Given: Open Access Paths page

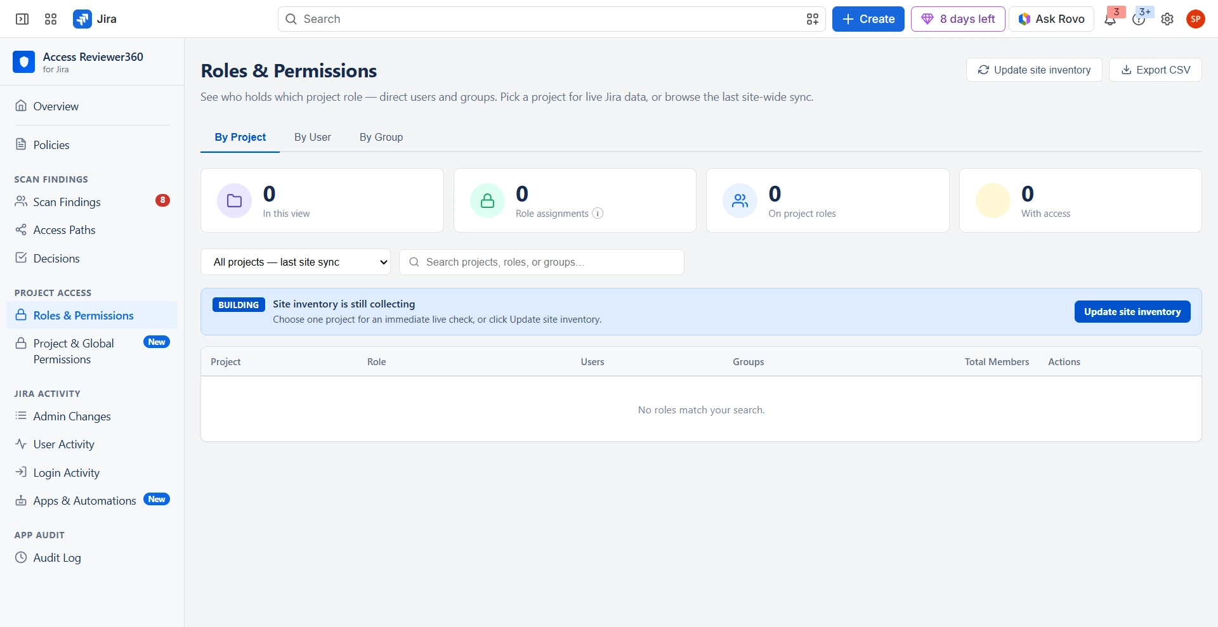Looking at the screenshot, I should (x=92, y=230).
